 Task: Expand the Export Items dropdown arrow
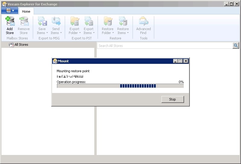click(94, 33)
